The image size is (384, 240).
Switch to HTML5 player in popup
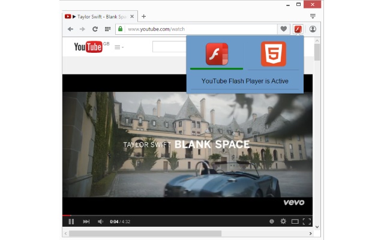(274, 54)
